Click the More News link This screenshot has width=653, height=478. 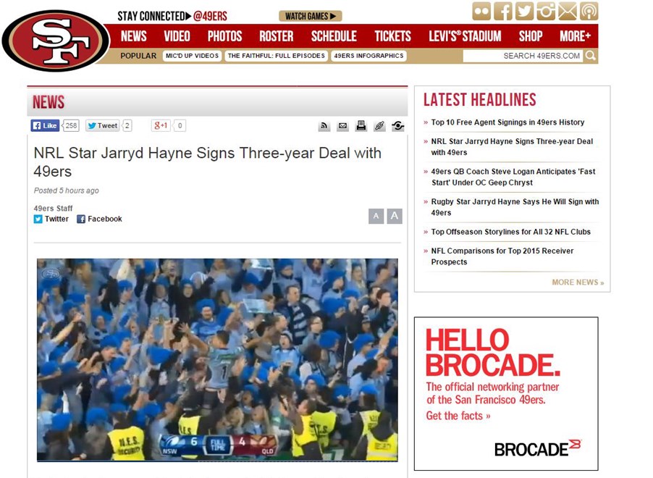(x=577, y=282)
